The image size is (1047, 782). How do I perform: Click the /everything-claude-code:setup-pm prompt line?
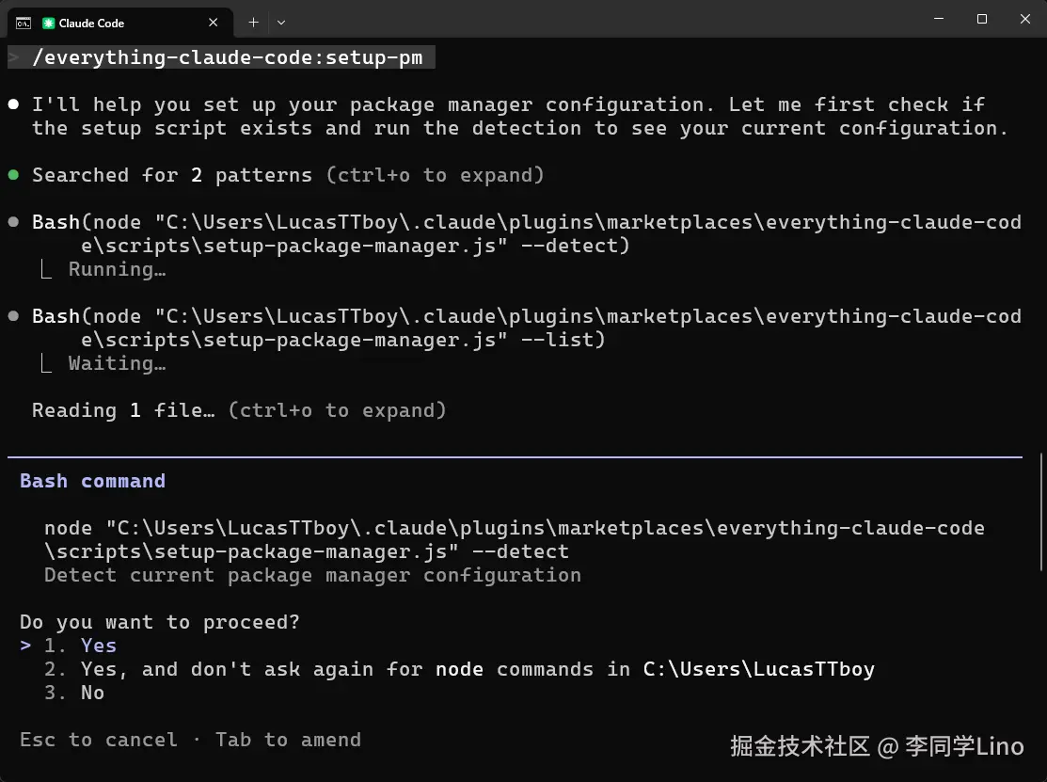tap(227, 57)
